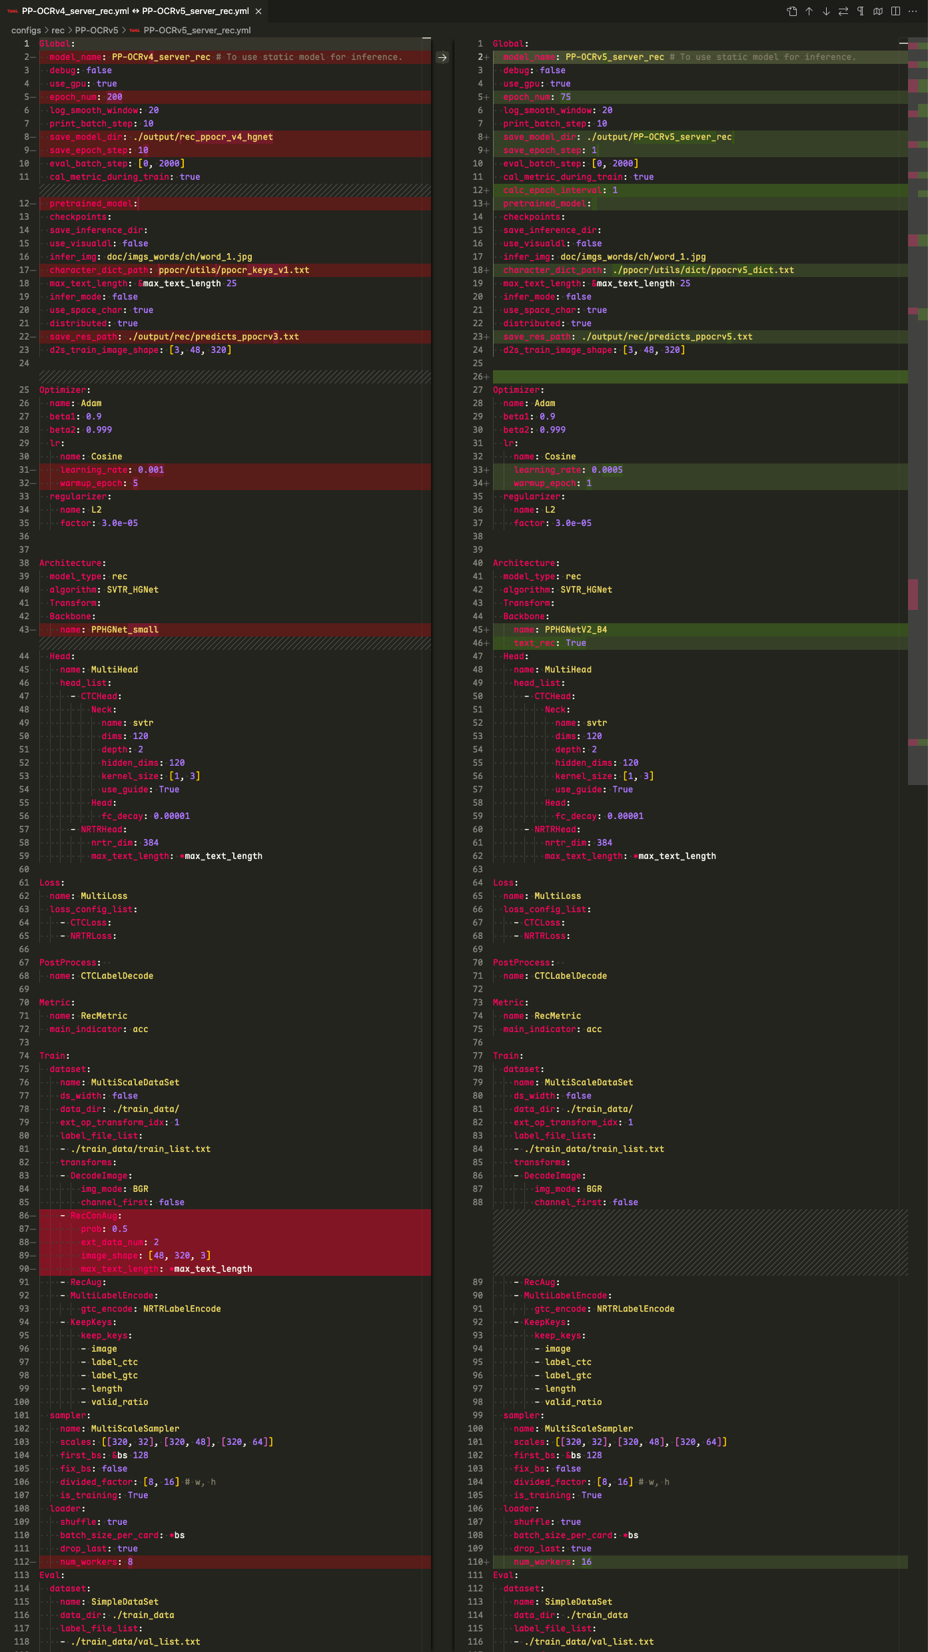This screenshot has width=928, height=1652.
Task: Click the revert arrow beside model_name line
Action: point(442,57)
